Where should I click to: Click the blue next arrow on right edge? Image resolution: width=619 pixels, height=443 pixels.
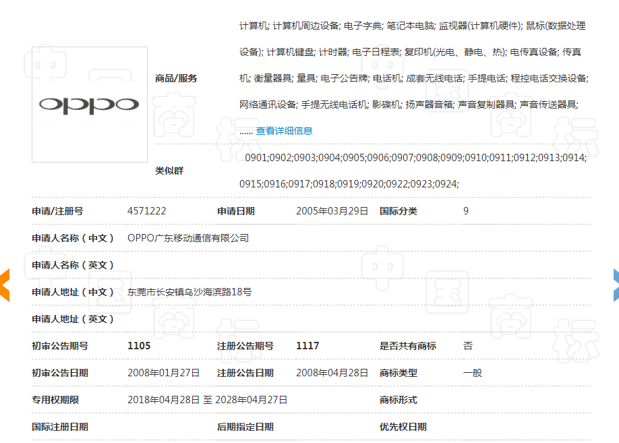tap(616, 285)
